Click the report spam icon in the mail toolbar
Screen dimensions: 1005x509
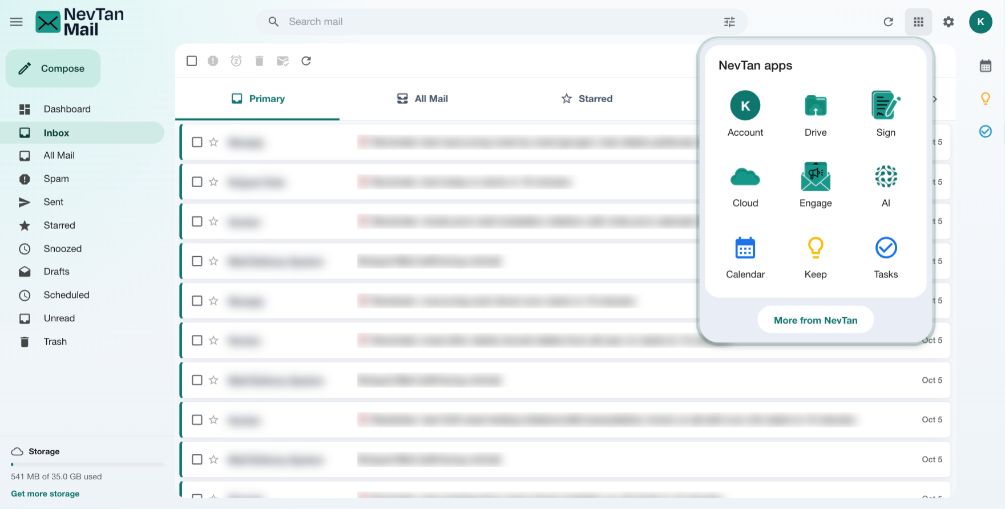pyautogui.click(x=213, y=61)
